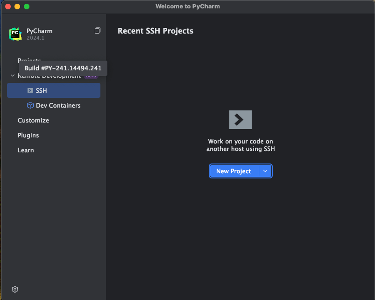Collapse the Remote Development section chevron
This screenshot has height=300, width=375.
click(x=13, y=75)
